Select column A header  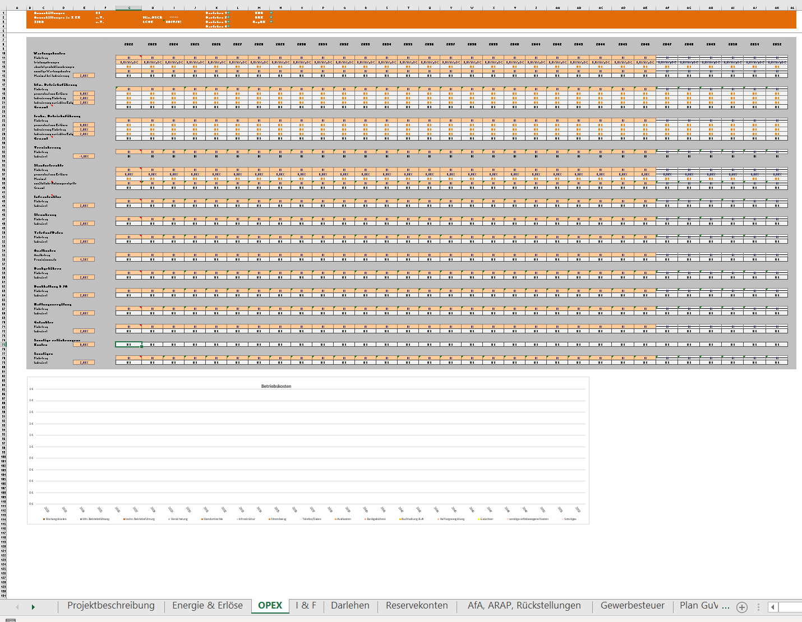(x=17, y=8)
